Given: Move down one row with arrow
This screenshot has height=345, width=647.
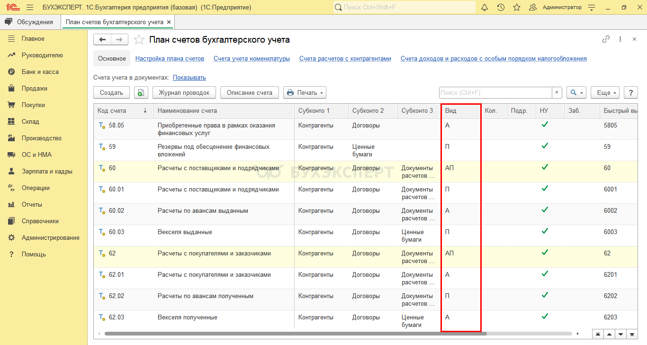Looking at the screenshot, I should coord(620,334).
